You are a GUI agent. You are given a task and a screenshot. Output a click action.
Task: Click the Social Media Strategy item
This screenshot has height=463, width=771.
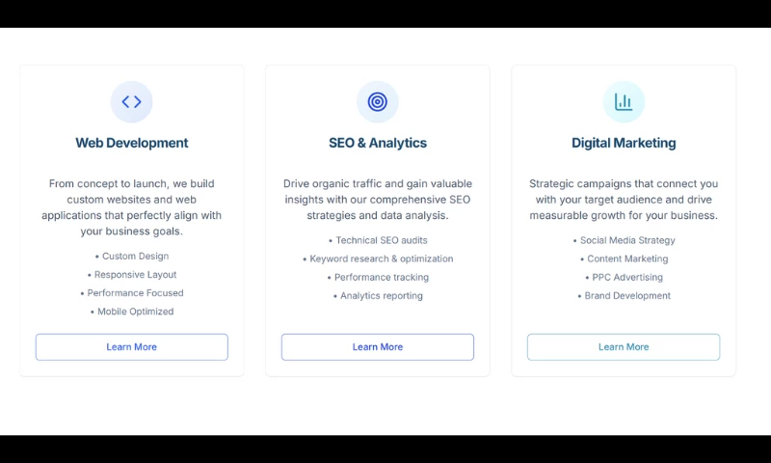626,240
